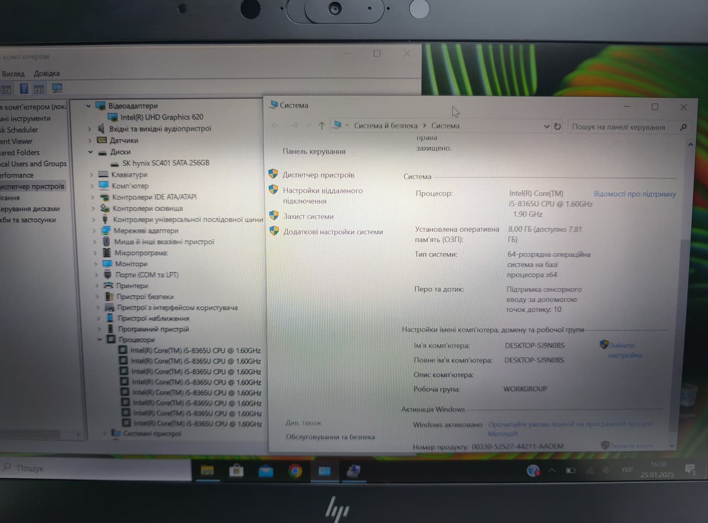
Task: Click the Відеоадаптери category icon
Action: click(100, 105)
